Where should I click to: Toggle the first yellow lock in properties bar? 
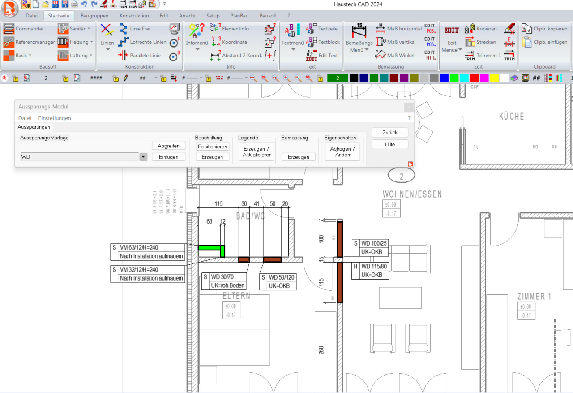coord(16,78)
